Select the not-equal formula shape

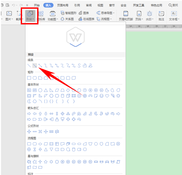[57, 132]
